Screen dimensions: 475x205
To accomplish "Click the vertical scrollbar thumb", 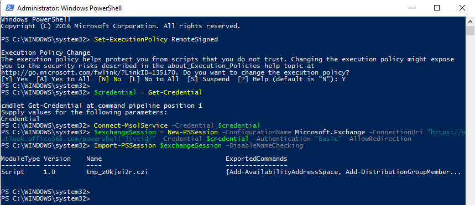I will point(470,31).
